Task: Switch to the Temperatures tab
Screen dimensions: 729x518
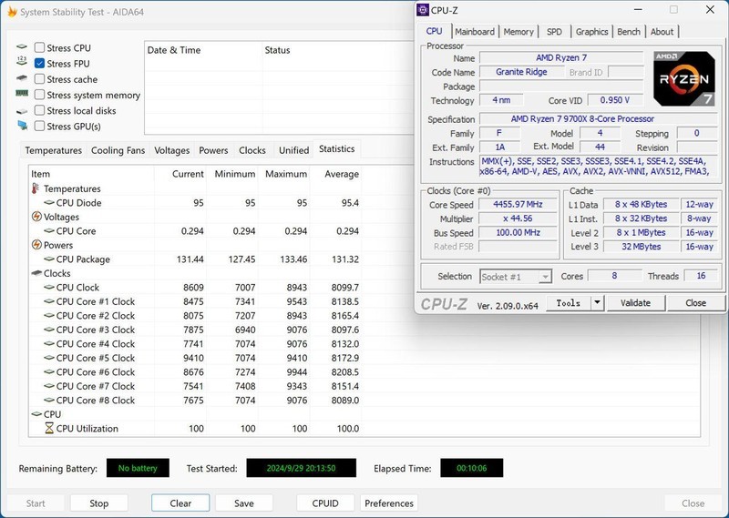Action: coord(53,150)
